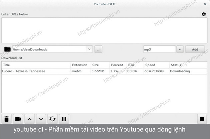Open the settings gear menu
The width and height of the screenshot is (210, 139).
(204, 14)
